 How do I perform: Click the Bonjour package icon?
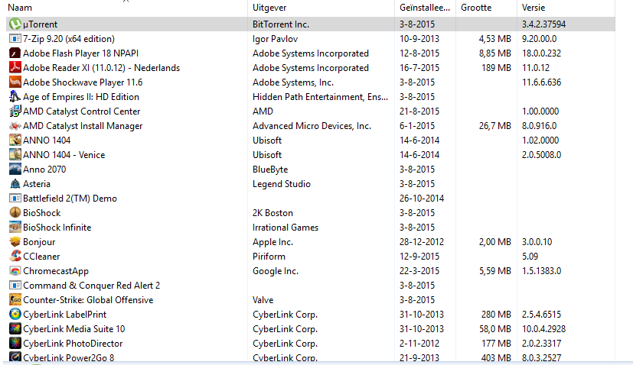point(15,242)
